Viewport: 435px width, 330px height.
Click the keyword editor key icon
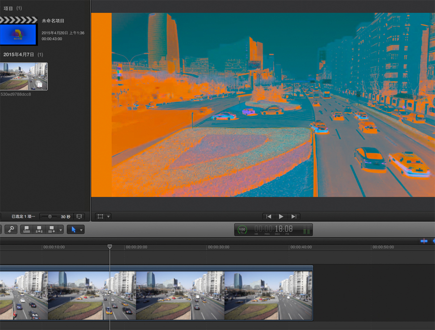click(11, 229)
